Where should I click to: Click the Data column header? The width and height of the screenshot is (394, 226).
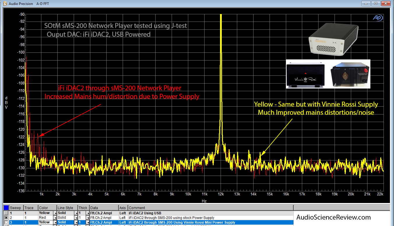click(x=104, y=208)
